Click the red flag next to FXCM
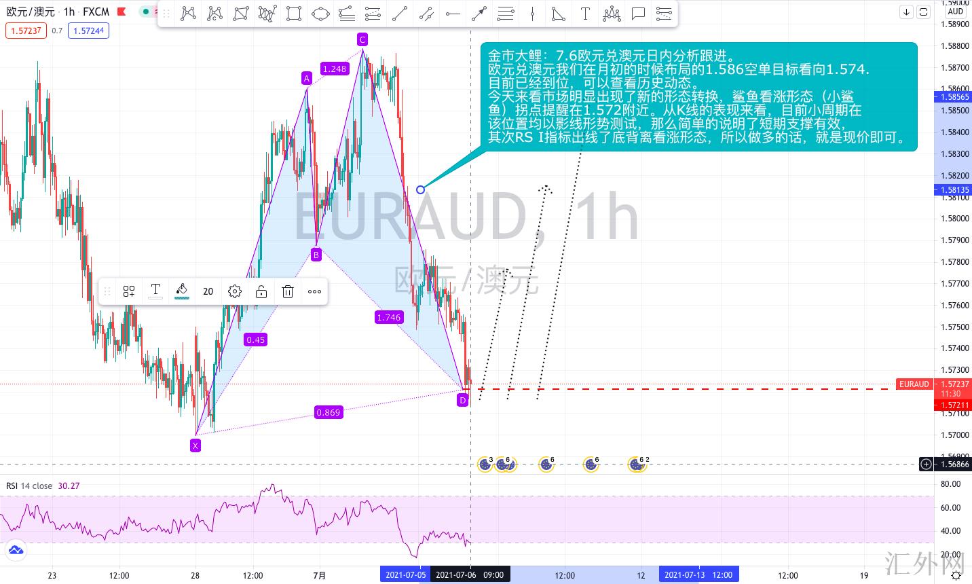The image size is (972, 584). click(121, 12)
